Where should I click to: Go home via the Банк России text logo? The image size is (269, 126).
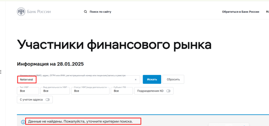39,12
